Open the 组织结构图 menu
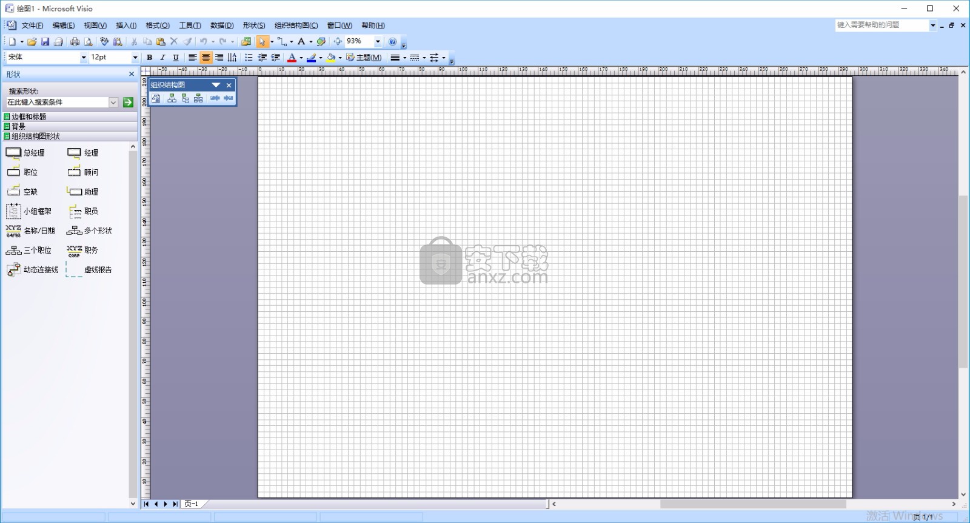 point(296,25)
